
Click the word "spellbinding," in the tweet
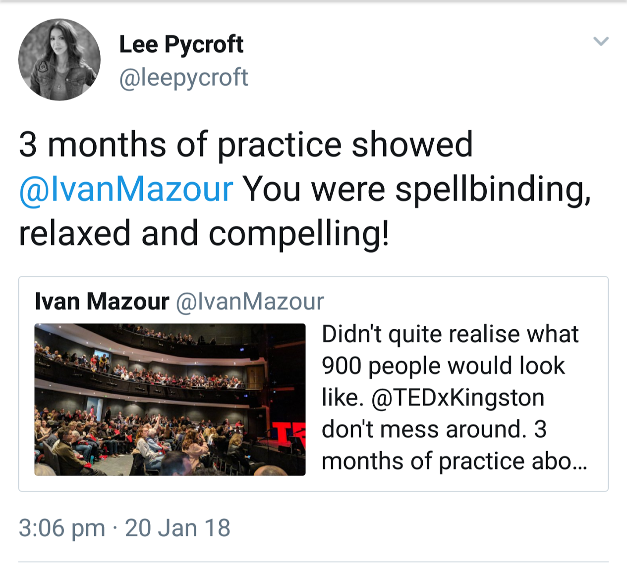click(x=493, y=190)
